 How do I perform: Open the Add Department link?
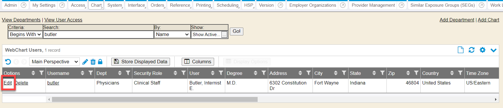click(x=457, y=20)
